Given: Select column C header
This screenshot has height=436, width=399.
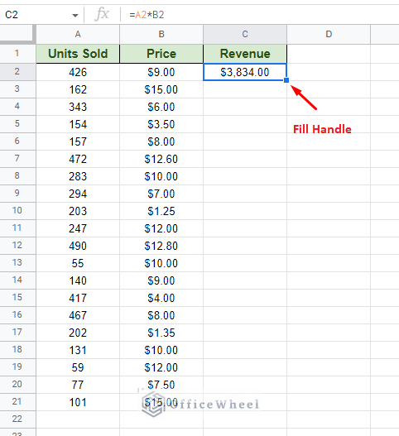Looking at the screenshot, I should click(x=245, y=34).
